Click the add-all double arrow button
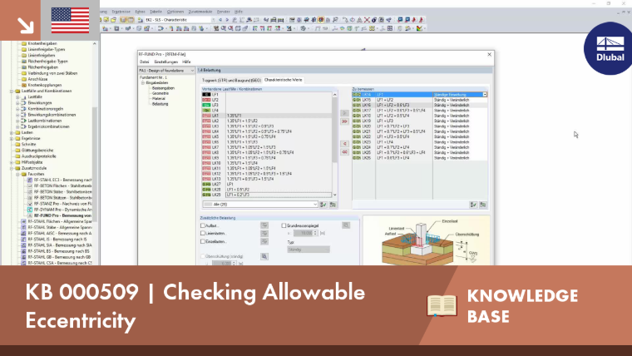The height and width of the screenshot is (356, 632). (344, 121)
